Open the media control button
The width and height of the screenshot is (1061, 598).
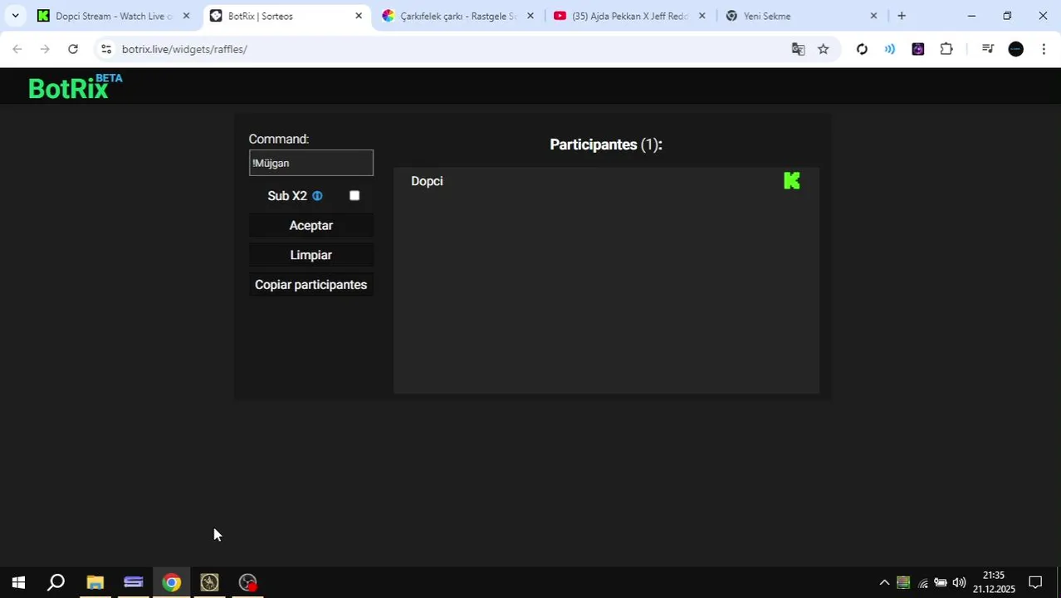[987, 49]
